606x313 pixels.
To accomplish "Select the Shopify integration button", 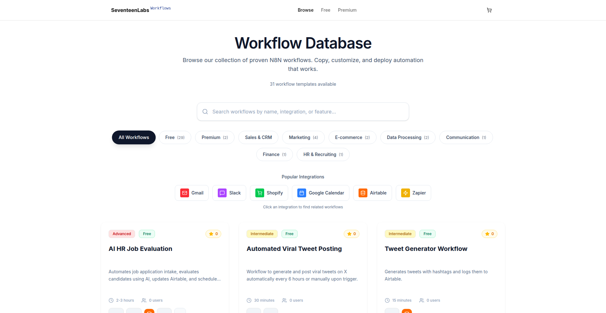I will click(x=269, y=193).
